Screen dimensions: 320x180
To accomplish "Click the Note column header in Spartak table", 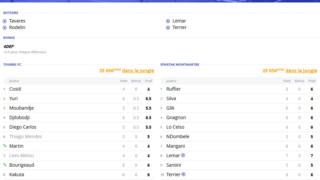I will (x=287, y=81).
